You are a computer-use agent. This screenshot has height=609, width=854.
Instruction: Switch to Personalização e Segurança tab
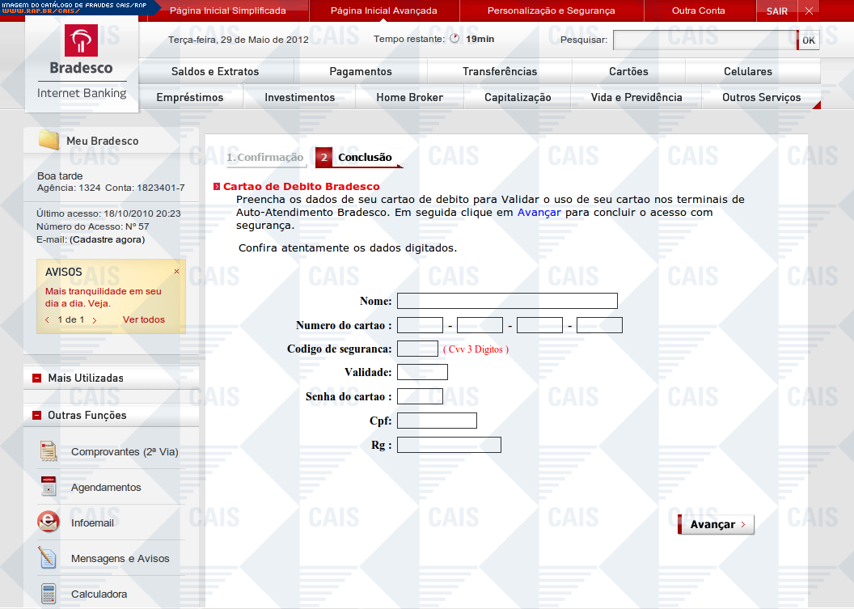(x=551, y=11)
